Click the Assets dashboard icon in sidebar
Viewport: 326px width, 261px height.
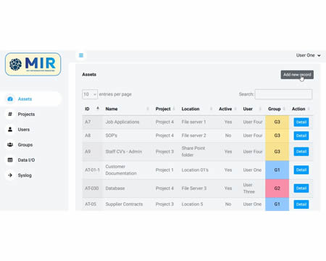tap(10, 99)
